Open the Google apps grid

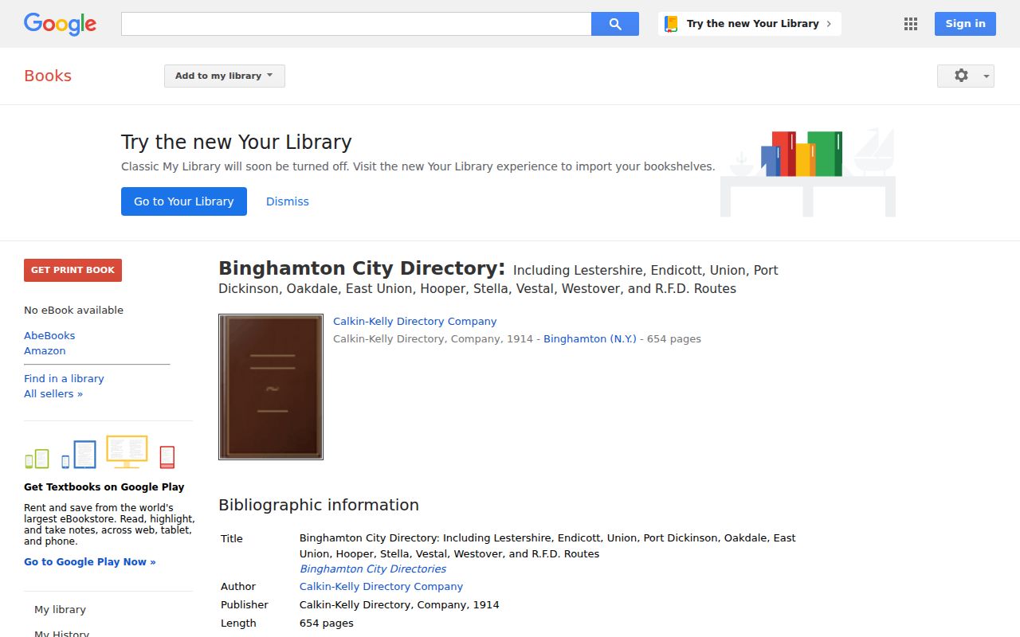click(x=911, y=24)
